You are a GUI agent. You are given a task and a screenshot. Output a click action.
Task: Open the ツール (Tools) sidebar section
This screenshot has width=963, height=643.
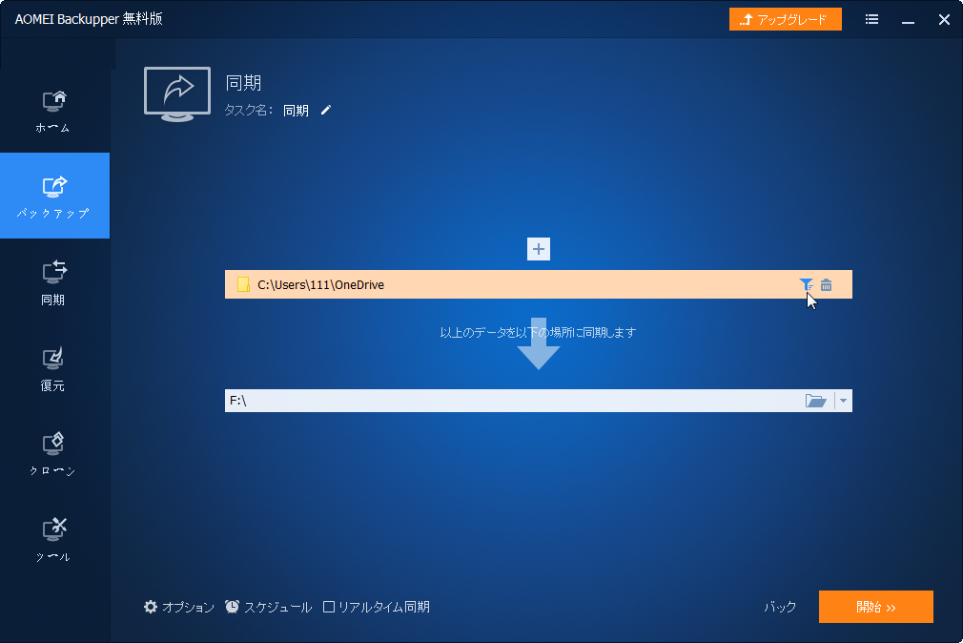click(54, 540)
